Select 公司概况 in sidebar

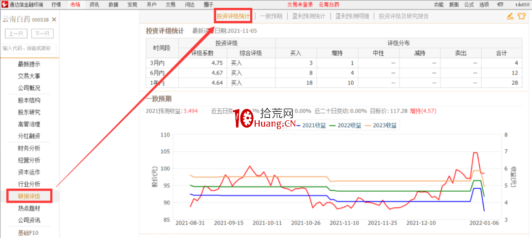coord(29,88)
